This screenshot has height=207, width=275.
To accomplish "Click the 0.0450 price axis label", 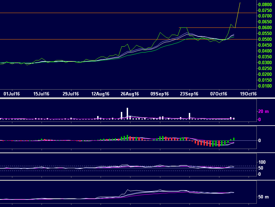I will tap(265, 45).
